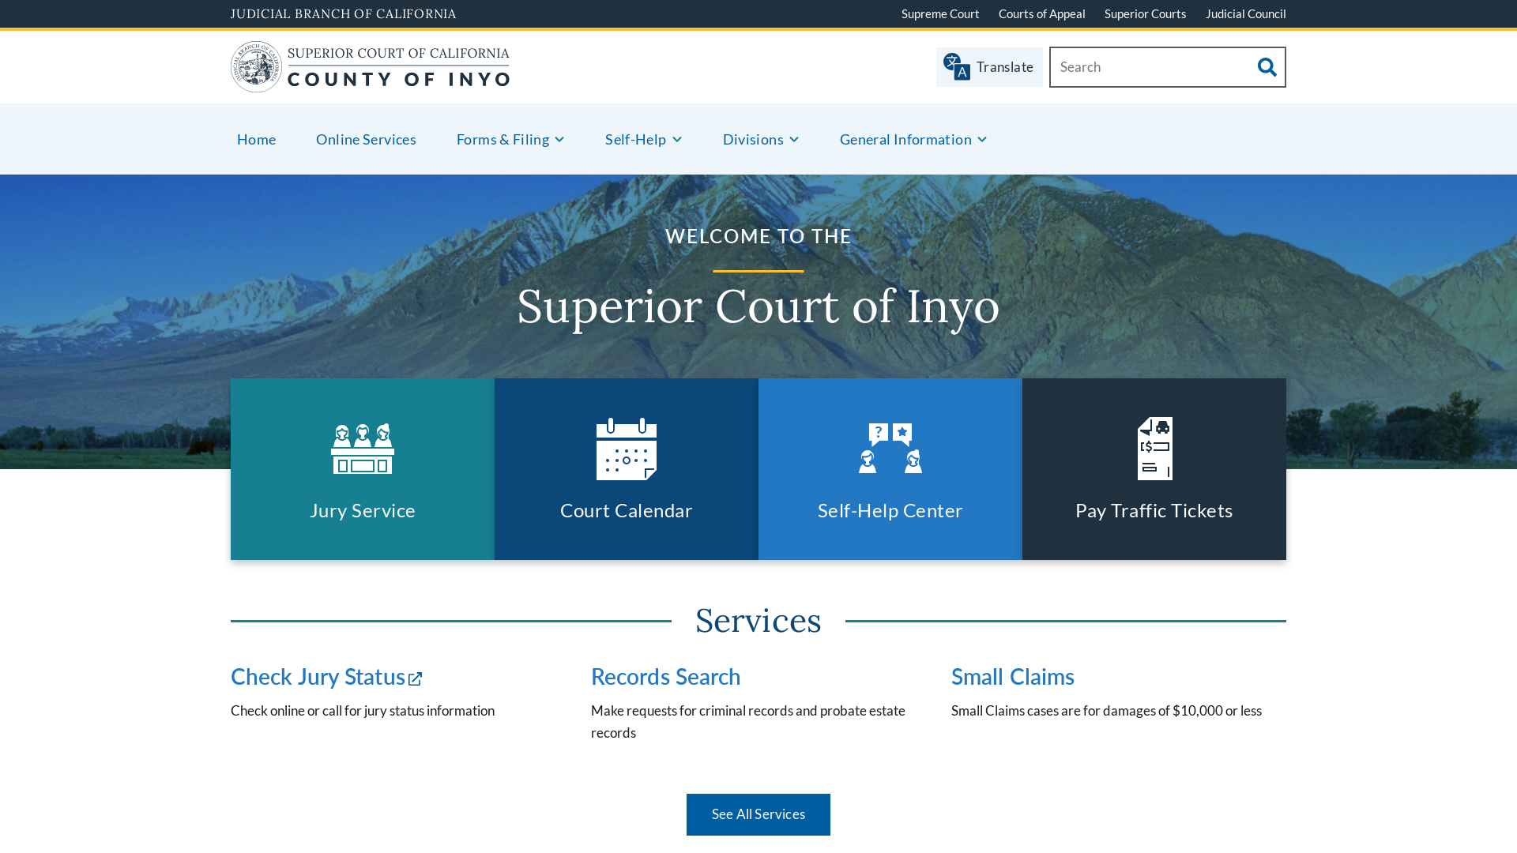Open the Small Claims link
Screen dimensions: 1517x853
tap(1012, 676)
